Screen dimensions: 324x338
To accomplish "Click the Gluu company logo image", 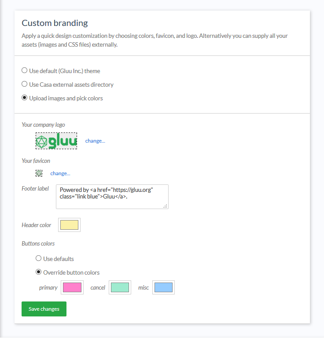I will pos(56,141).
